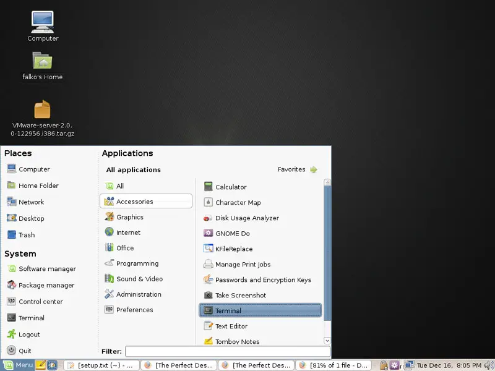Open Trash from Places list
The height and width of the screenshot is (371, 495).
pyautogui.click(x=21, y=235)
